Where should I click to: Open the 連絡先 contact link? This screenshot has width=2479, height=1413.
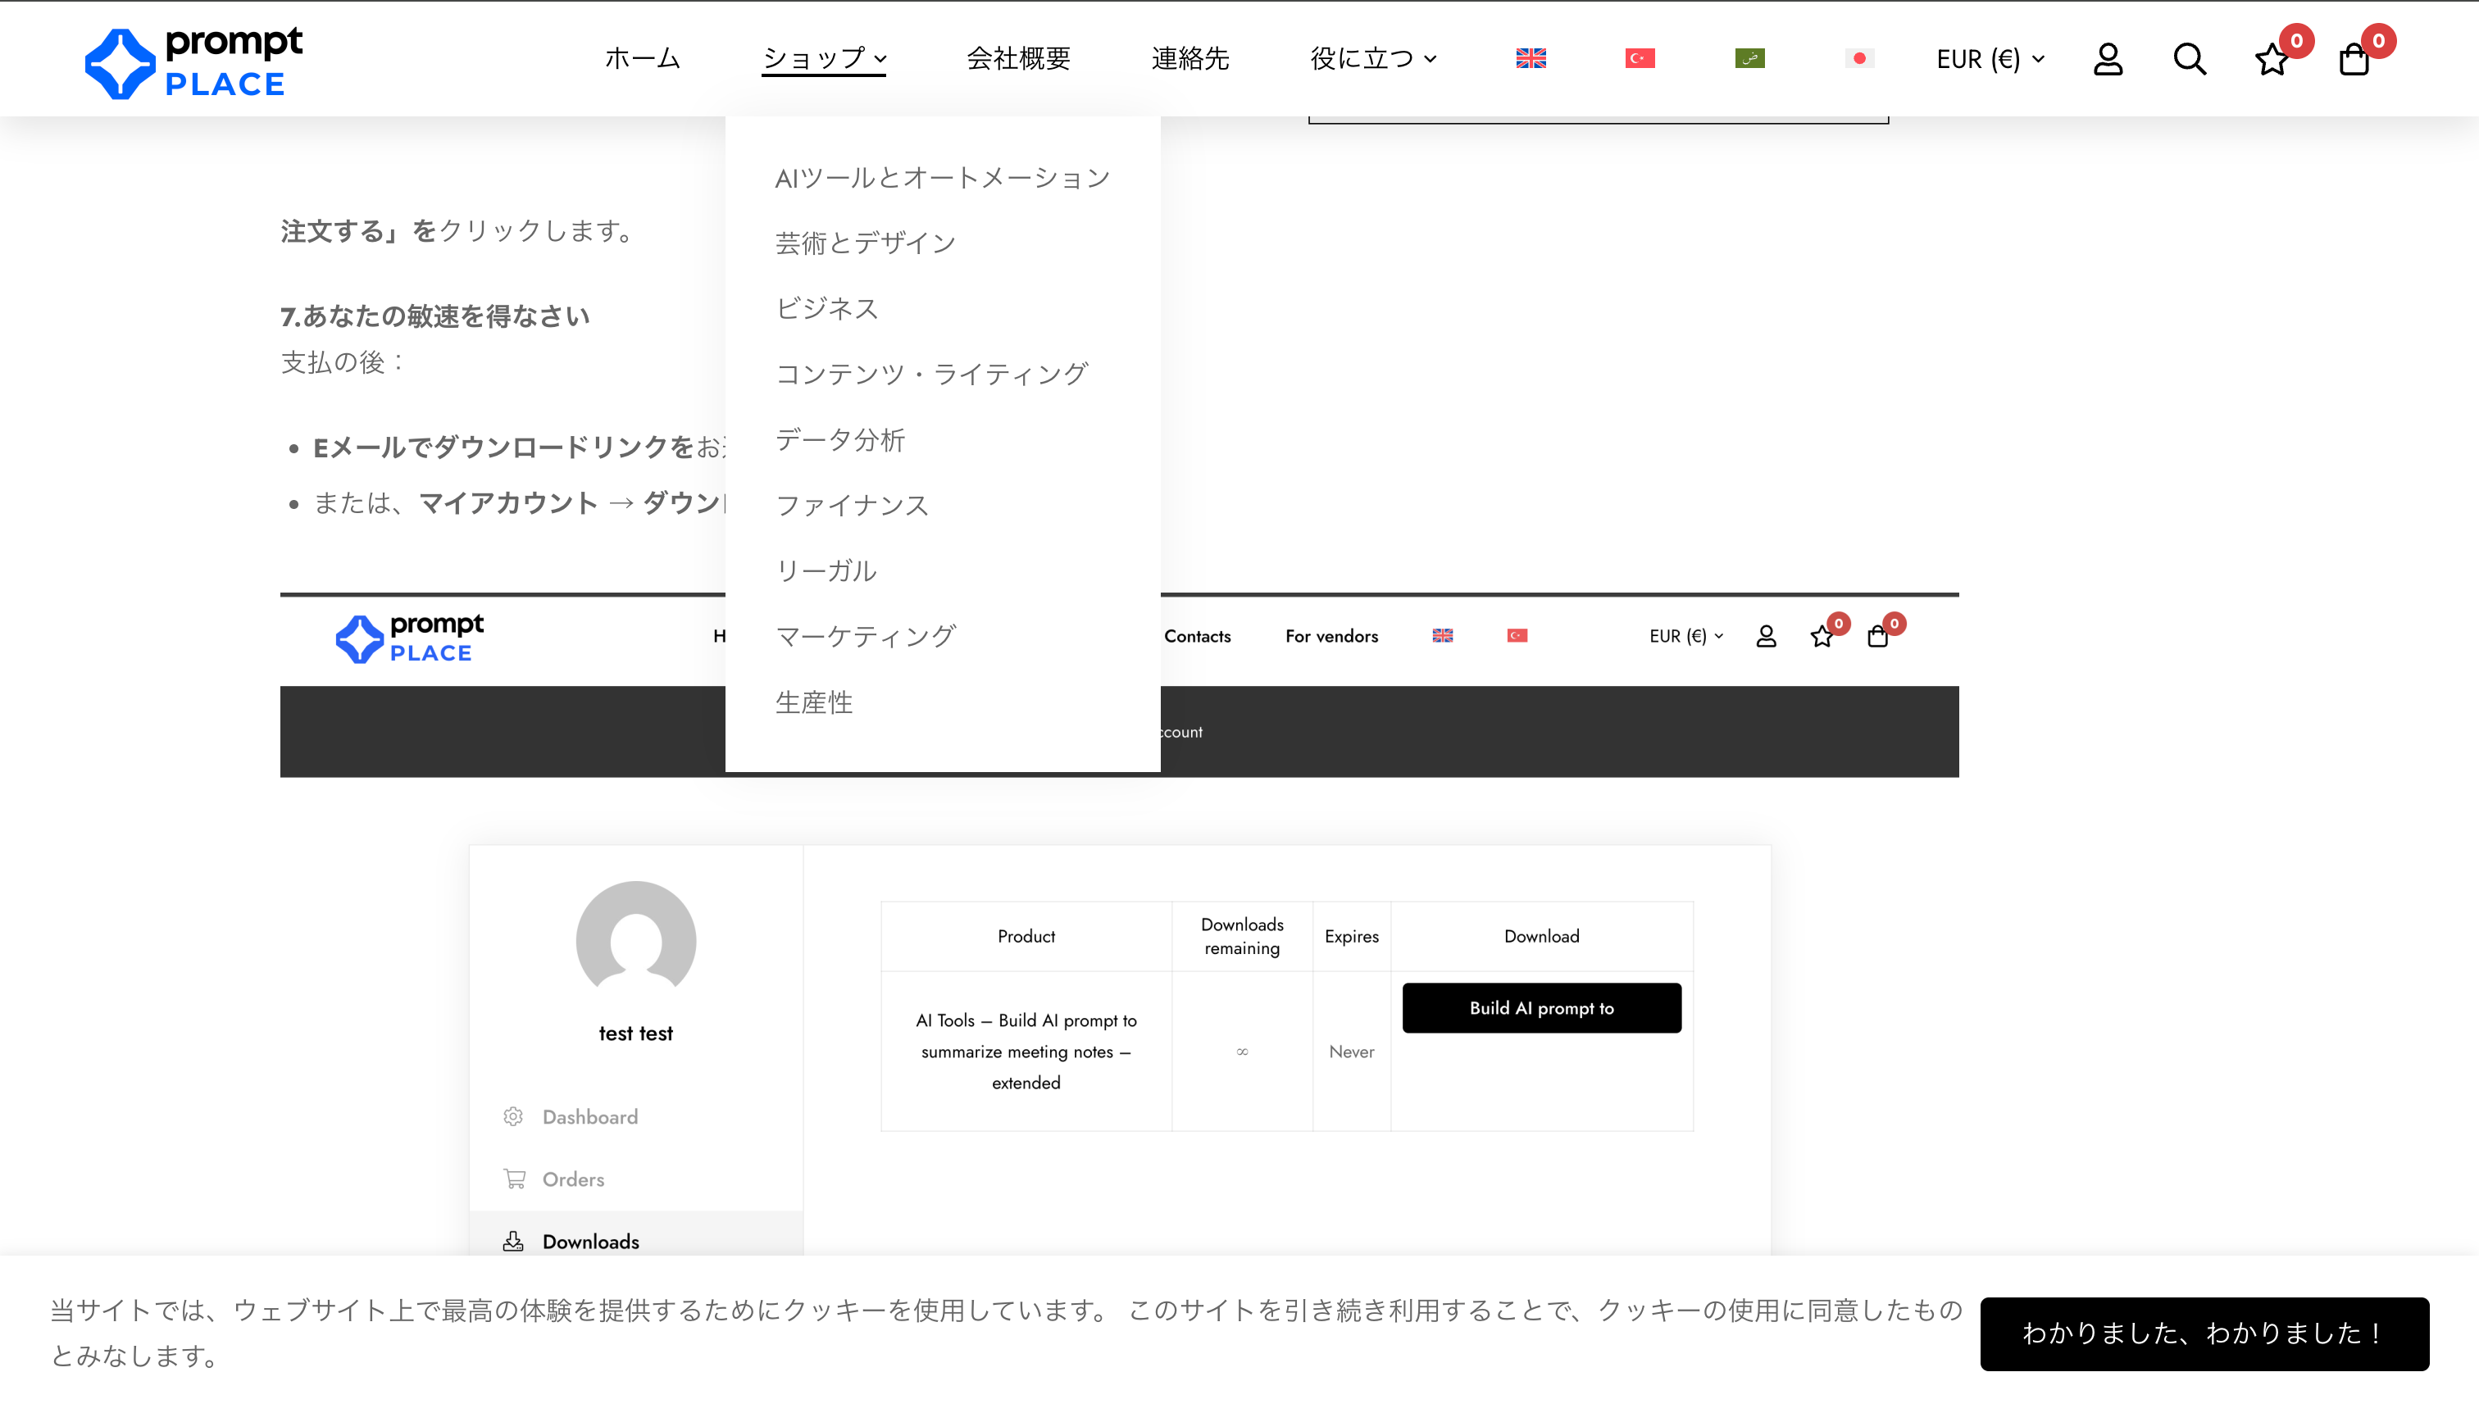[1190, 59]
